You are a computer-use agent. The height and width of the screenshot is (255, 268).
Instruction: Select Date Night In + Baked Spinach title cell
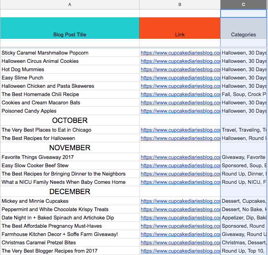click(70, 217)
